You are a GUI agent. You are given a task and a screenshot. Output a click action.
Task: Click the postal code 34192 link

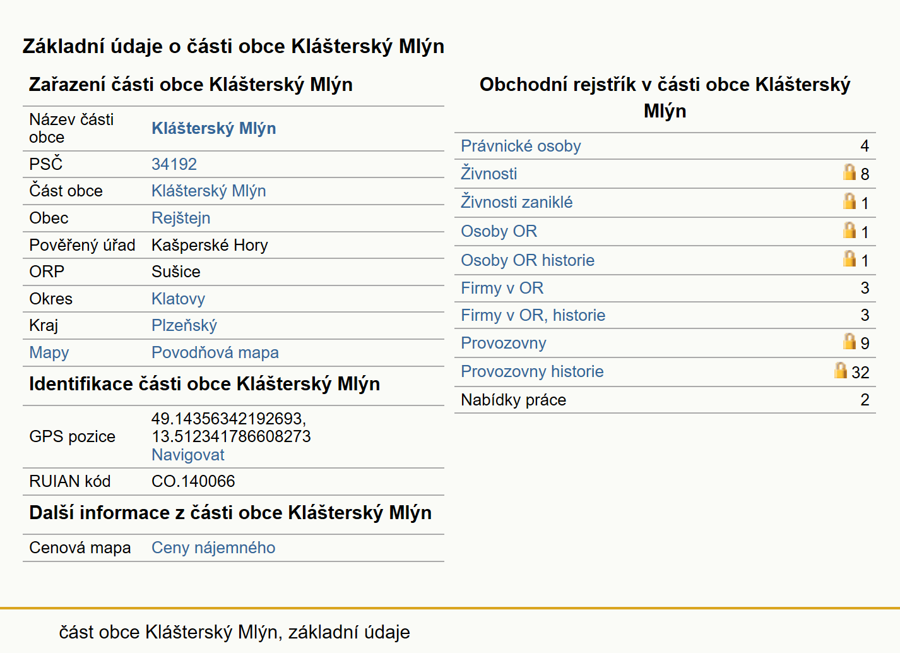coord(174,164)
